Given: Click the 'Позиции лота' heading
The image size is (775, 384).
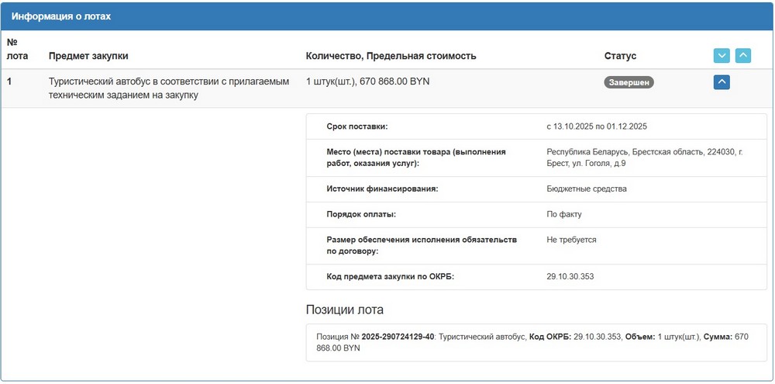Looking at the screenshot, I should pyautogui.click(x=344, y=310).
